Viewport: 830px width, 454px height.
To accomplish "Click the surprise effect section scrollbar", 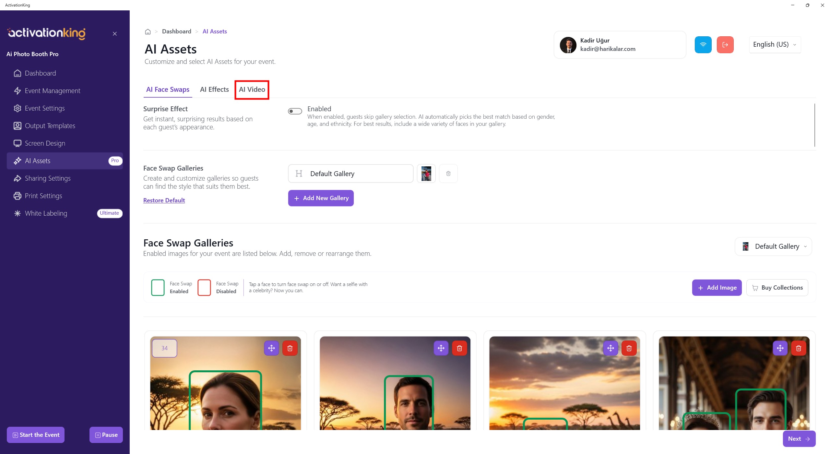I will click(x=814, y=125).
